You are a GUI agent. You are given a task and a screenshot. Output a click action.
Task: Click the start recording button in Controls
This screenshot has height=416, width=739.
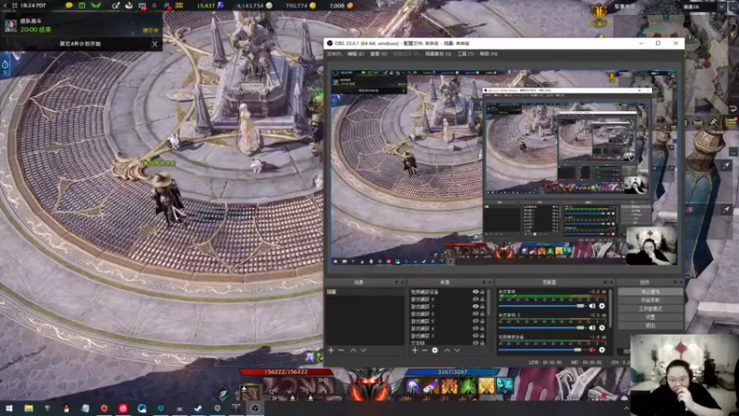click(x=650, y=300)
